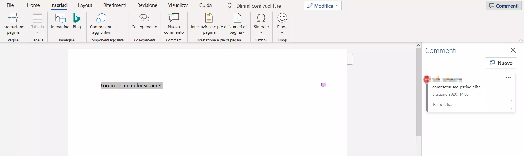Viewport: 524px width, 156px height.
Task: Click the document vertical scrollbar thumb
Action: point(418,92)
